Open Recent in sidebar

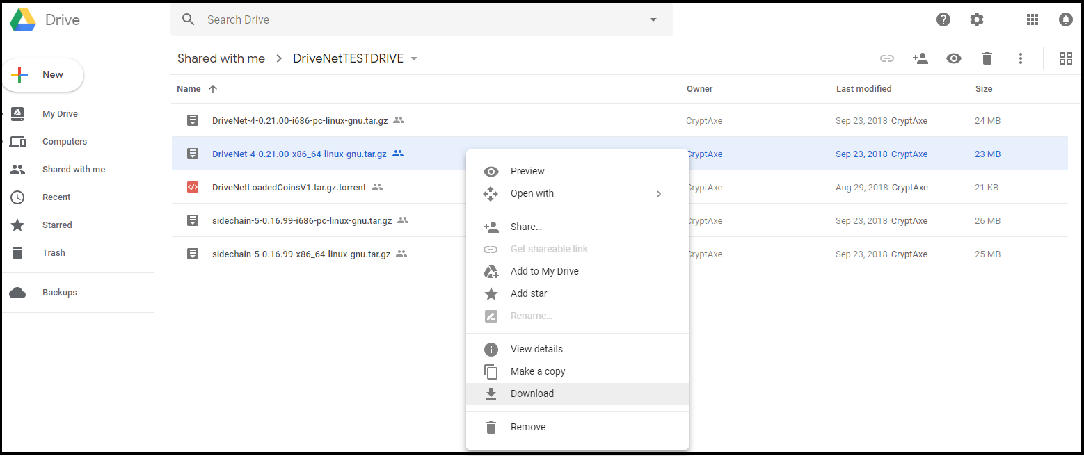pos(56,197)
